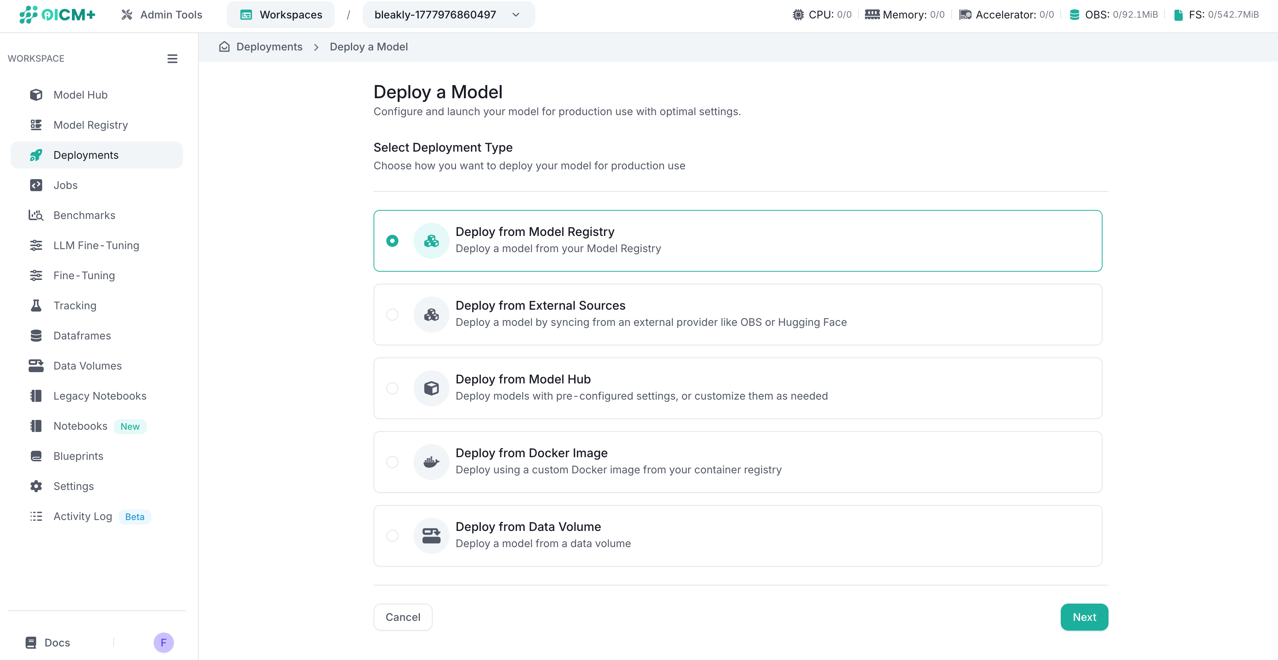Click the Model Registry card boxes icon
Screen dimensions: 1278x660
click(x=431, y=240)
